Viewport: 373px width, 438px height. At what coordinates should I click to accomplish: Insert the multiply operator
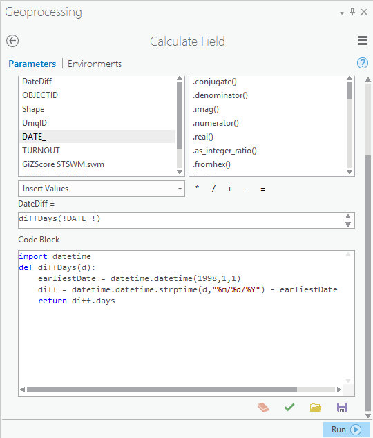pyautogui.click(x=197, y=189)
